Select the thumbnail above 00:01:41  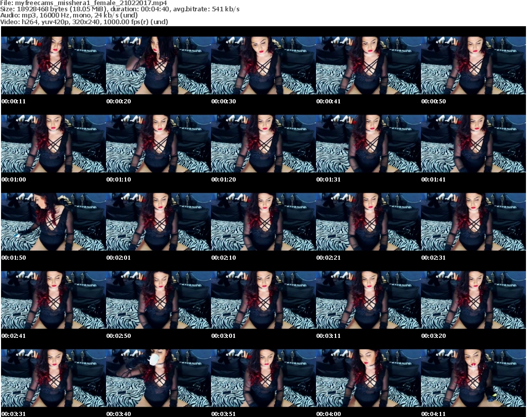coord(473,143)
